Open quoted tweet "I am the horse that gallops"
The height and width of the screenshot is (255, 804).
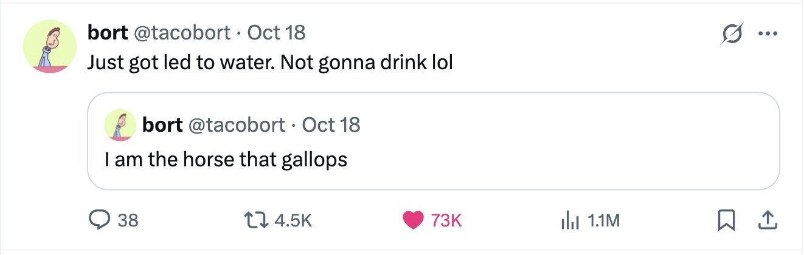[x=226, y=160]
